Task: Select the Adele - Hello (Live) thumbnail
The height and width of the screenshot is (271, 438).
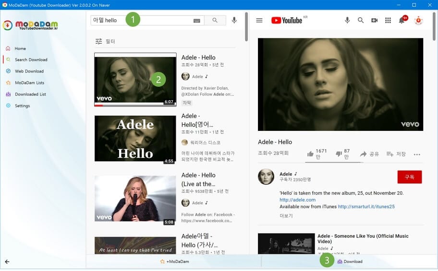Action: (135, 199)
